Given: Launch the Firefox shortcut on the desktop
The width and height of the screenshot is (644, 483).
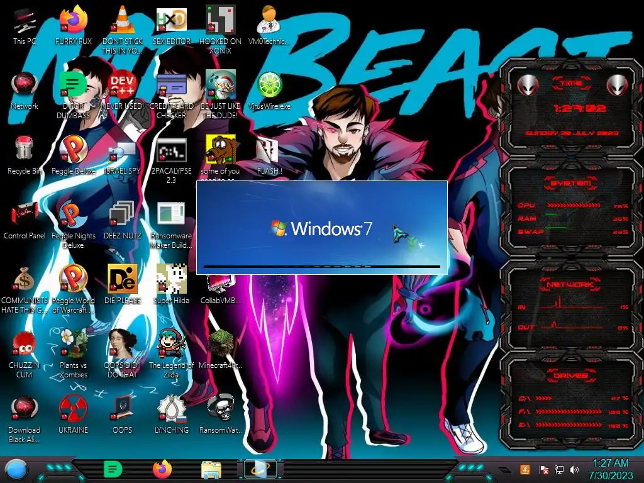Looking at the screenshot, I should coord(73,25).
